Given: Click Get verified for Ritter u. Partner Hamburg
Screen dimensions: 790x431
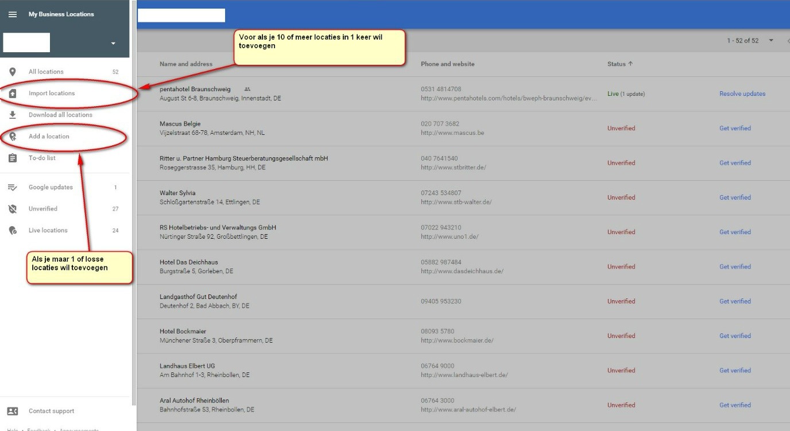Looking at the screenshot, I should tap(735, 163).
